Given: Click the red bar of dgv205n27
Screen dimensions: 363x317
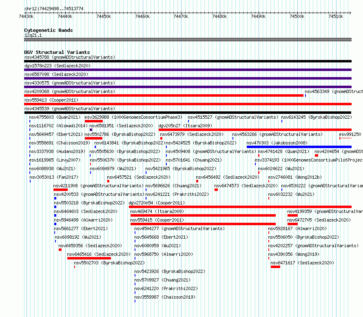Looking at the screenshot, I should [255, 130].
